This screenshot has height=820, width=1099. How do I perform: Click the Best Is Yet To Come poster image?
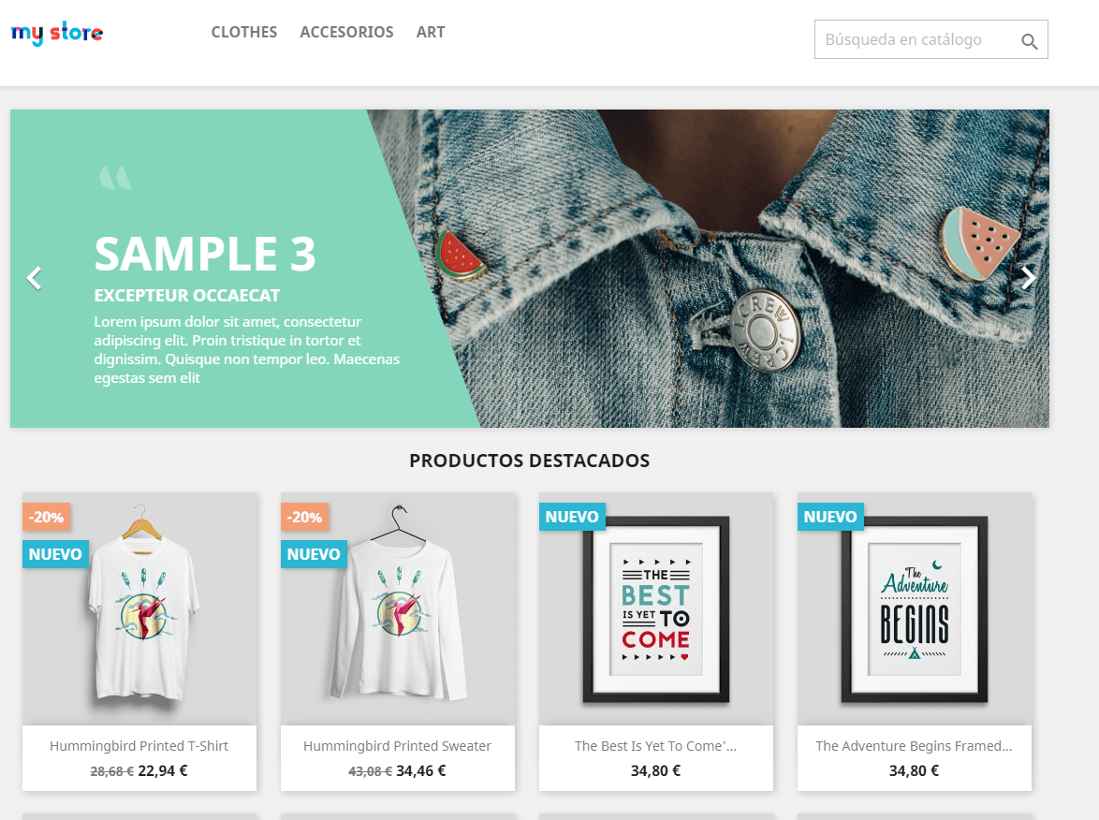click(656, 609)
